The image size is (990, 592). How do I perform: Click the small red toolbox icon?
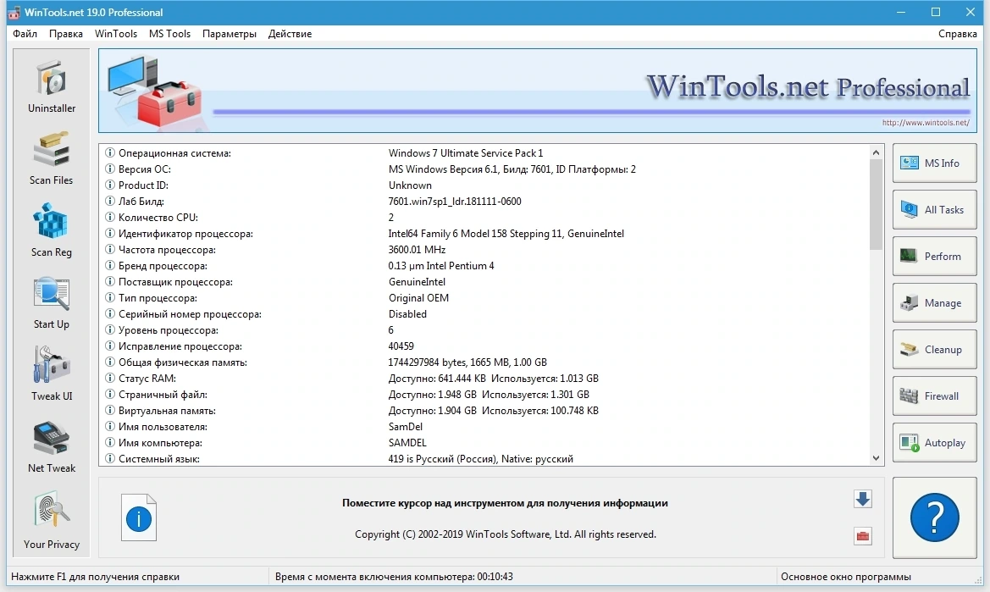tap(863, 536)
